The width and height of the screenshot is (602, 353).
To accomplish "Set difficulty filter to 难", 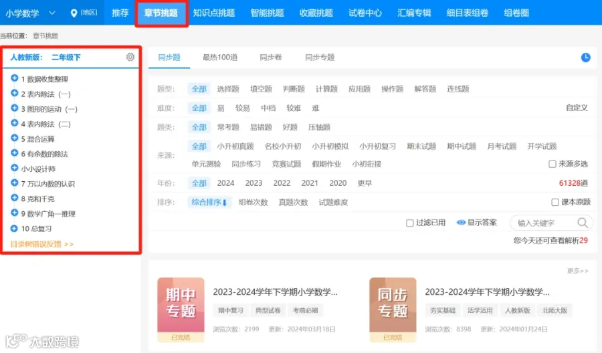I will click(316, 108).
